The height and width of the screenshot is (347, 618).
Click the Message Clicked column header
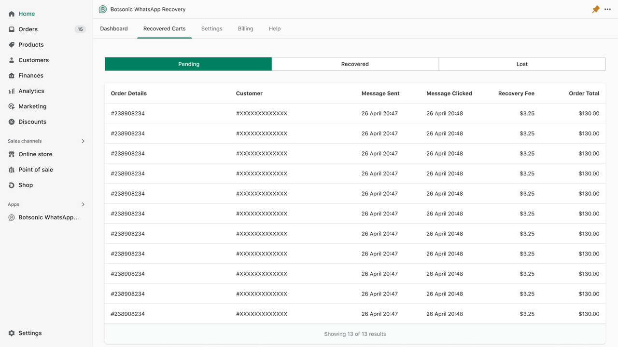pos(449,93)
